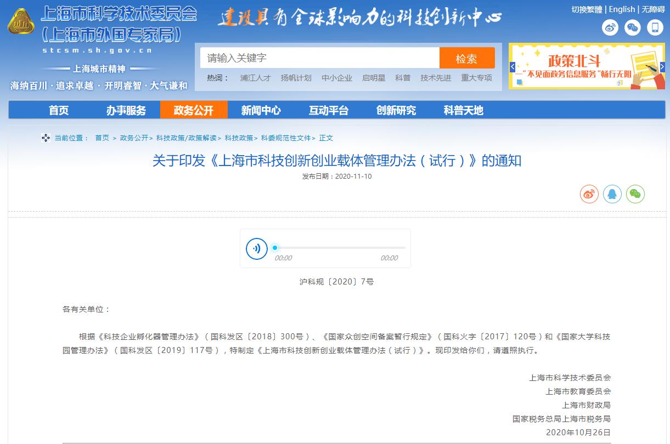The height and width of the screenshot is (444, 670).
Task: Click hot keyword 扬帆计划
Action: coord(296,78)
